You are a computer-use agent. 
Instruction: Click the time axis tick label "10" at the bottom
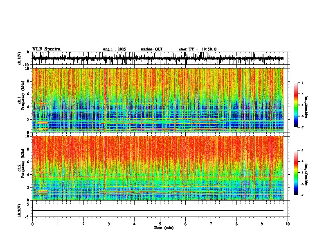[288, 224]
